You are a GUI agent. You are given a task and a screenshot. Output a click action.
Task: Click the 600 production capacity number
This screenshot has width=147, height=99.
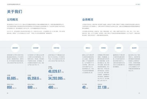(30, 87)
